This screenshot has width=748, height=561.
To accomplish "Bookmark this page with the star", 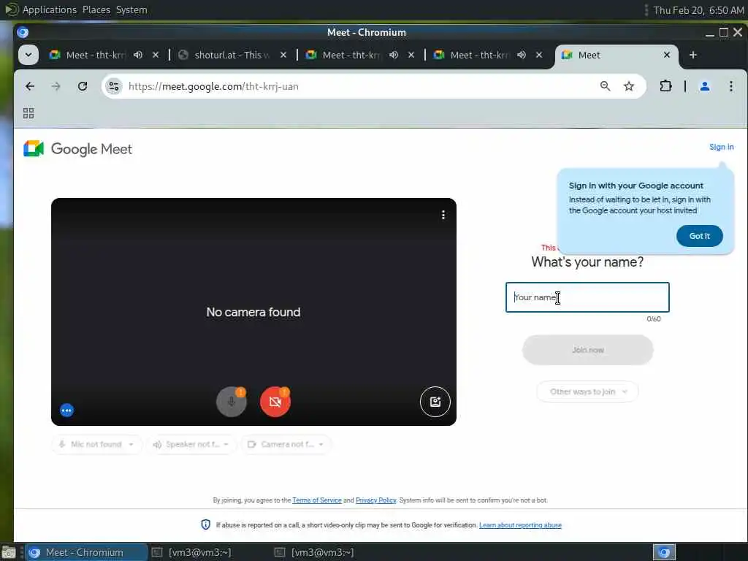I will (629, 86).
